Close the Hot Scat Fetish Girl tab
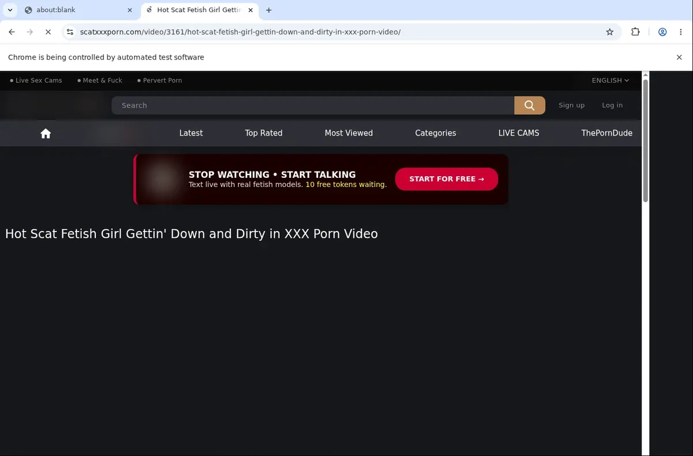The image size is (693, 456). 251,10
